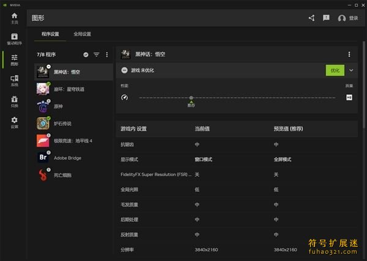Click the FidelityFX Super Resolution row label
This screenshot has width=367, height=261.
click(156, 174)
